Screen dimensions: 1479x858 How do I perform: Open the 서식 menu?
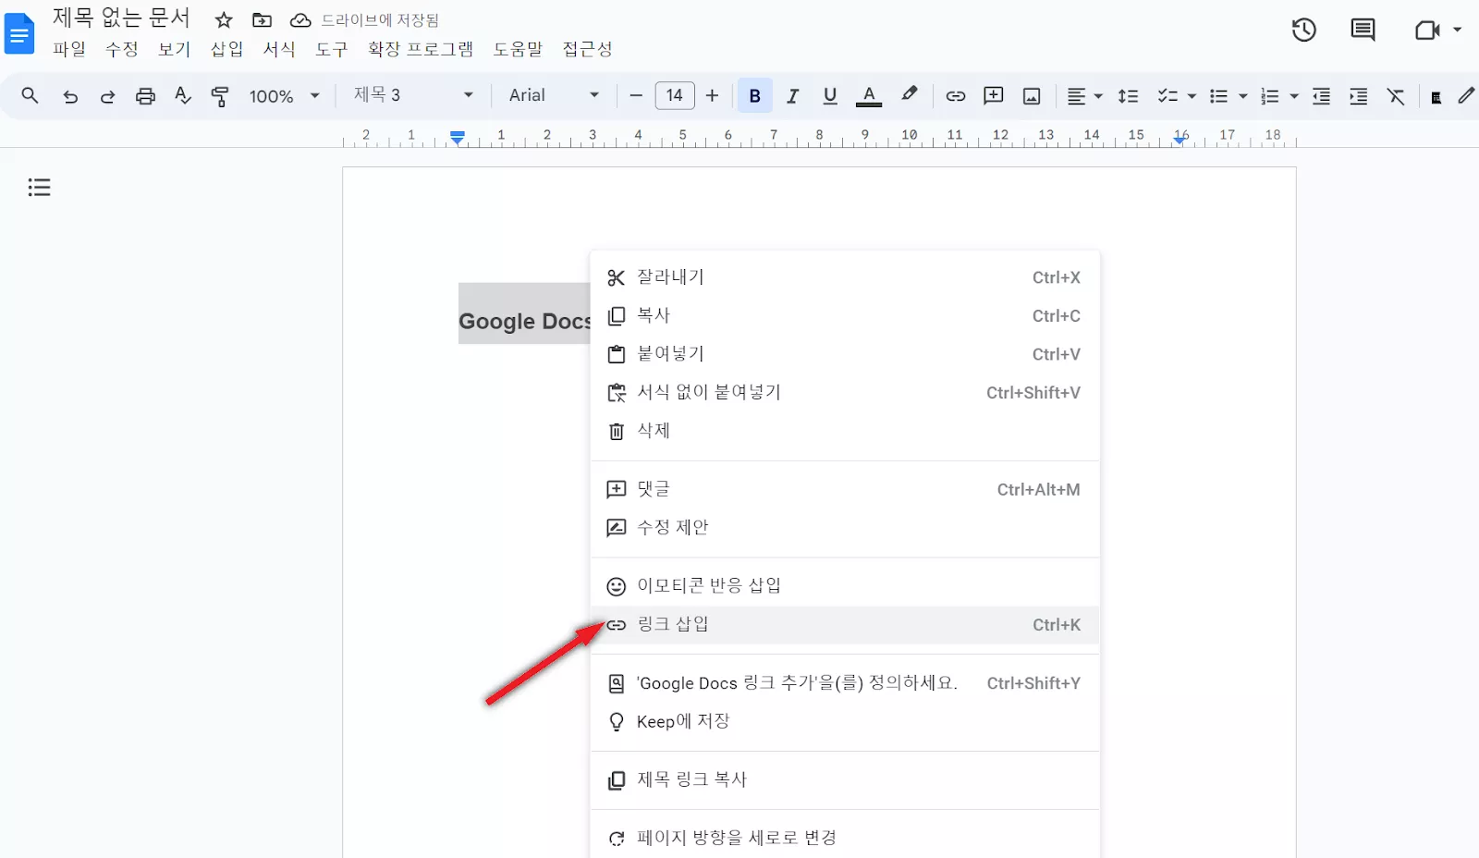[279, 49]
